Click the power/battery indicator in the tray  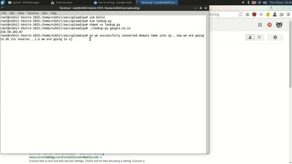coord(243,2)
